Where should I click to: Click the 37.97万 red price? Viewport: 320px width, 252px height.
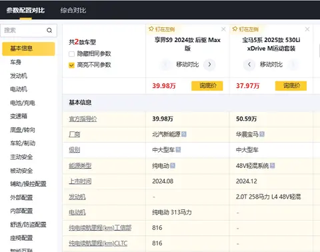248,86
